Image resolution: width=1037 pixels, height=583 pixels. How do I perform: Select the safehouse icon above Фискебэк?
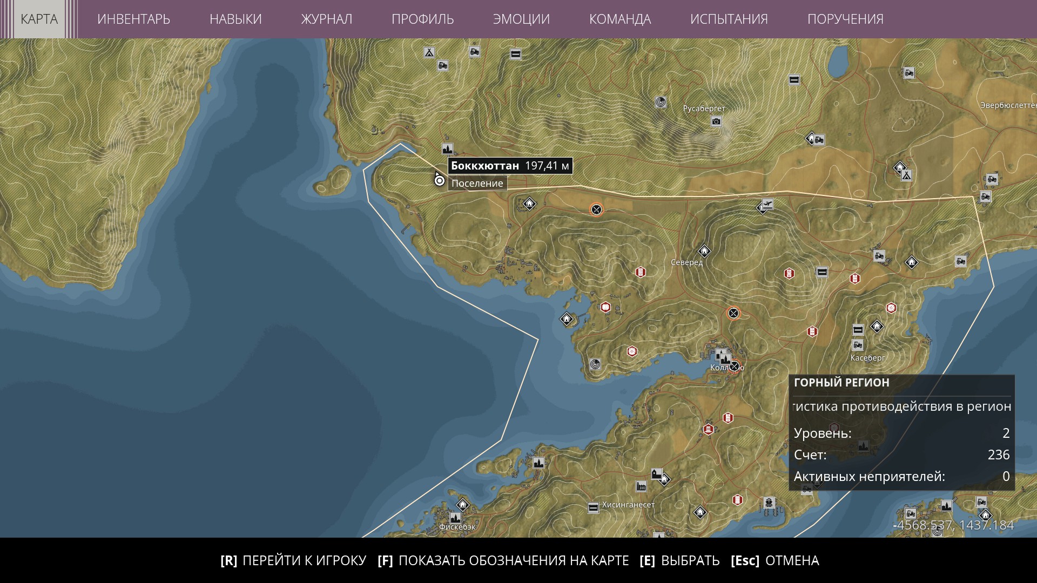coord(462,505)
